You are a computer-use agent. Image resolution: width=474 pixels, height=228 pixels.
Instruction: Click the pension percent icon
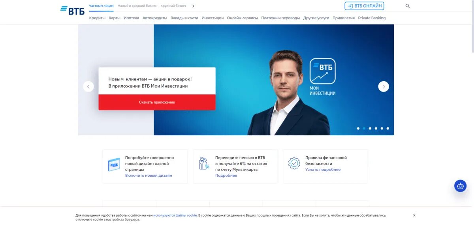pyautogui.click(x=204, y=163)
